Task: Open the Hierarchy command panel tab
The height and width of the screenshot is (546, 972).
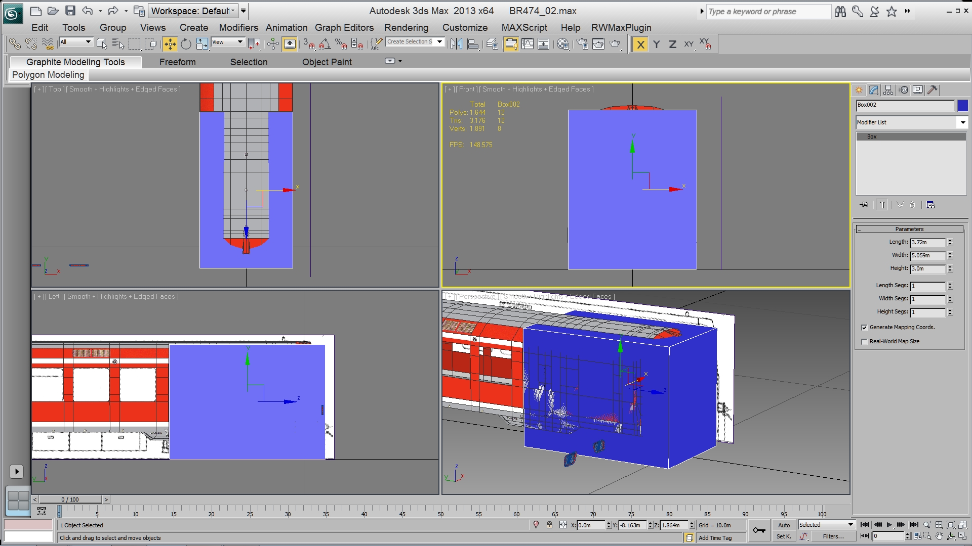Action: point(888,90)
